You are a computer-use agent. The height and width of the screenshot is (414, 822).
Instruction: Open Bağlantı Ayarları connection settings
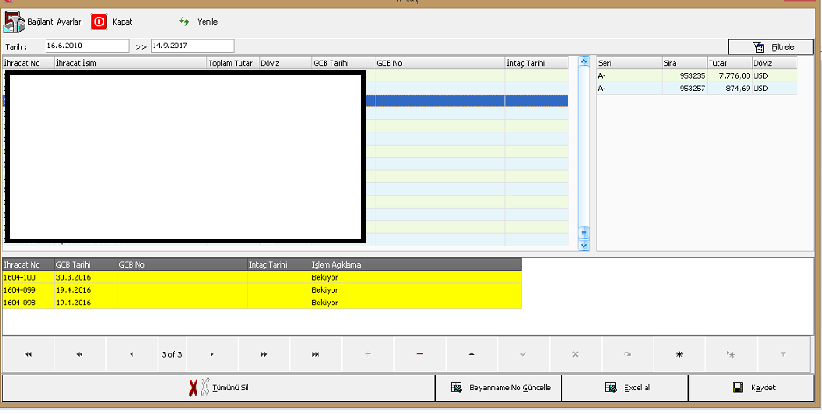44,22
